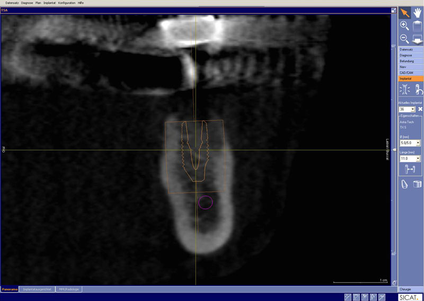
Task: Click the zoom in magnifier
Action: point(404,25)
